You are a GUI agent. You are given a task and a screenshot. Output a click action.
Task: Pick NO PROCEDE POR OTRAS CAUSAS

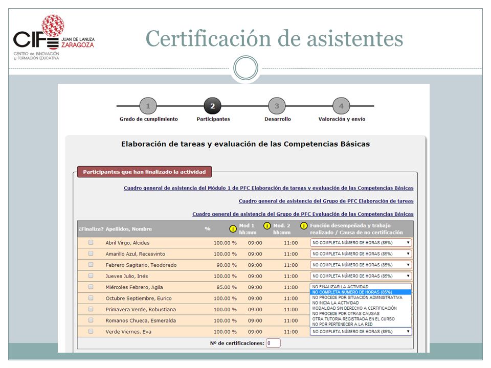coord(361,313)
